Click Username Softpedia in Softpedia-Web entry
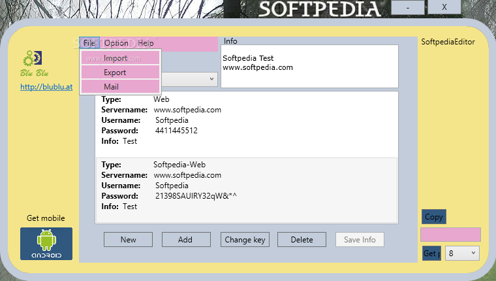 click(172, 186)
